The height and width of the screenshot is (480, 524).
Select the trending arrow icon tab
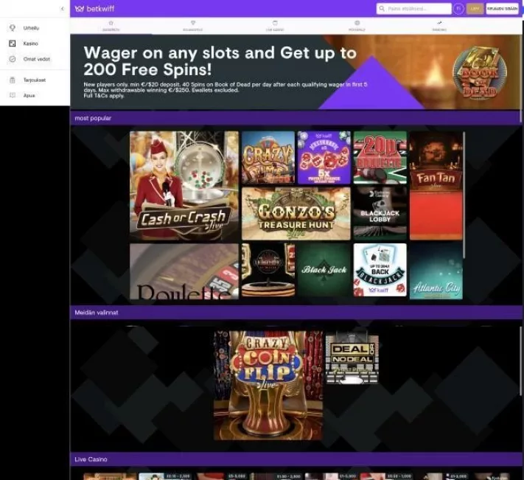pyautogui.click(x=439, y=26)
